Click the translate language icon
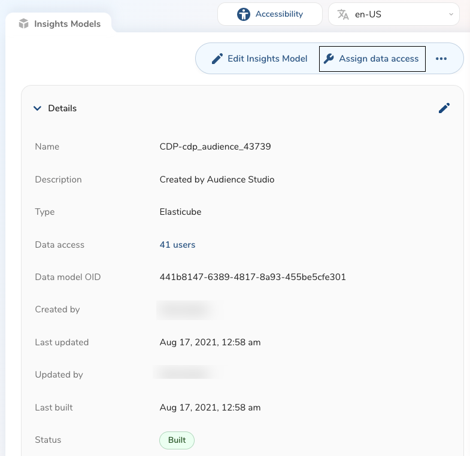The image size is (470, 456). pyautogui.click(x=343, y=14)
